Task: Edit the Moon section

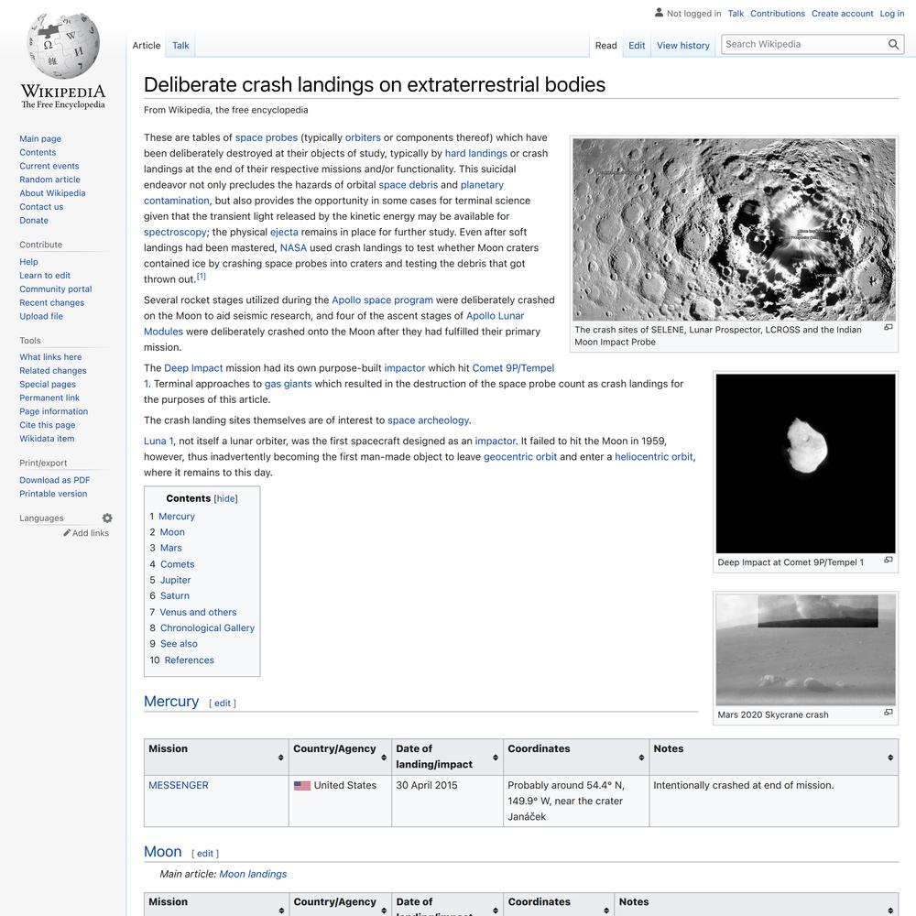Action: (x=205, y=854)
